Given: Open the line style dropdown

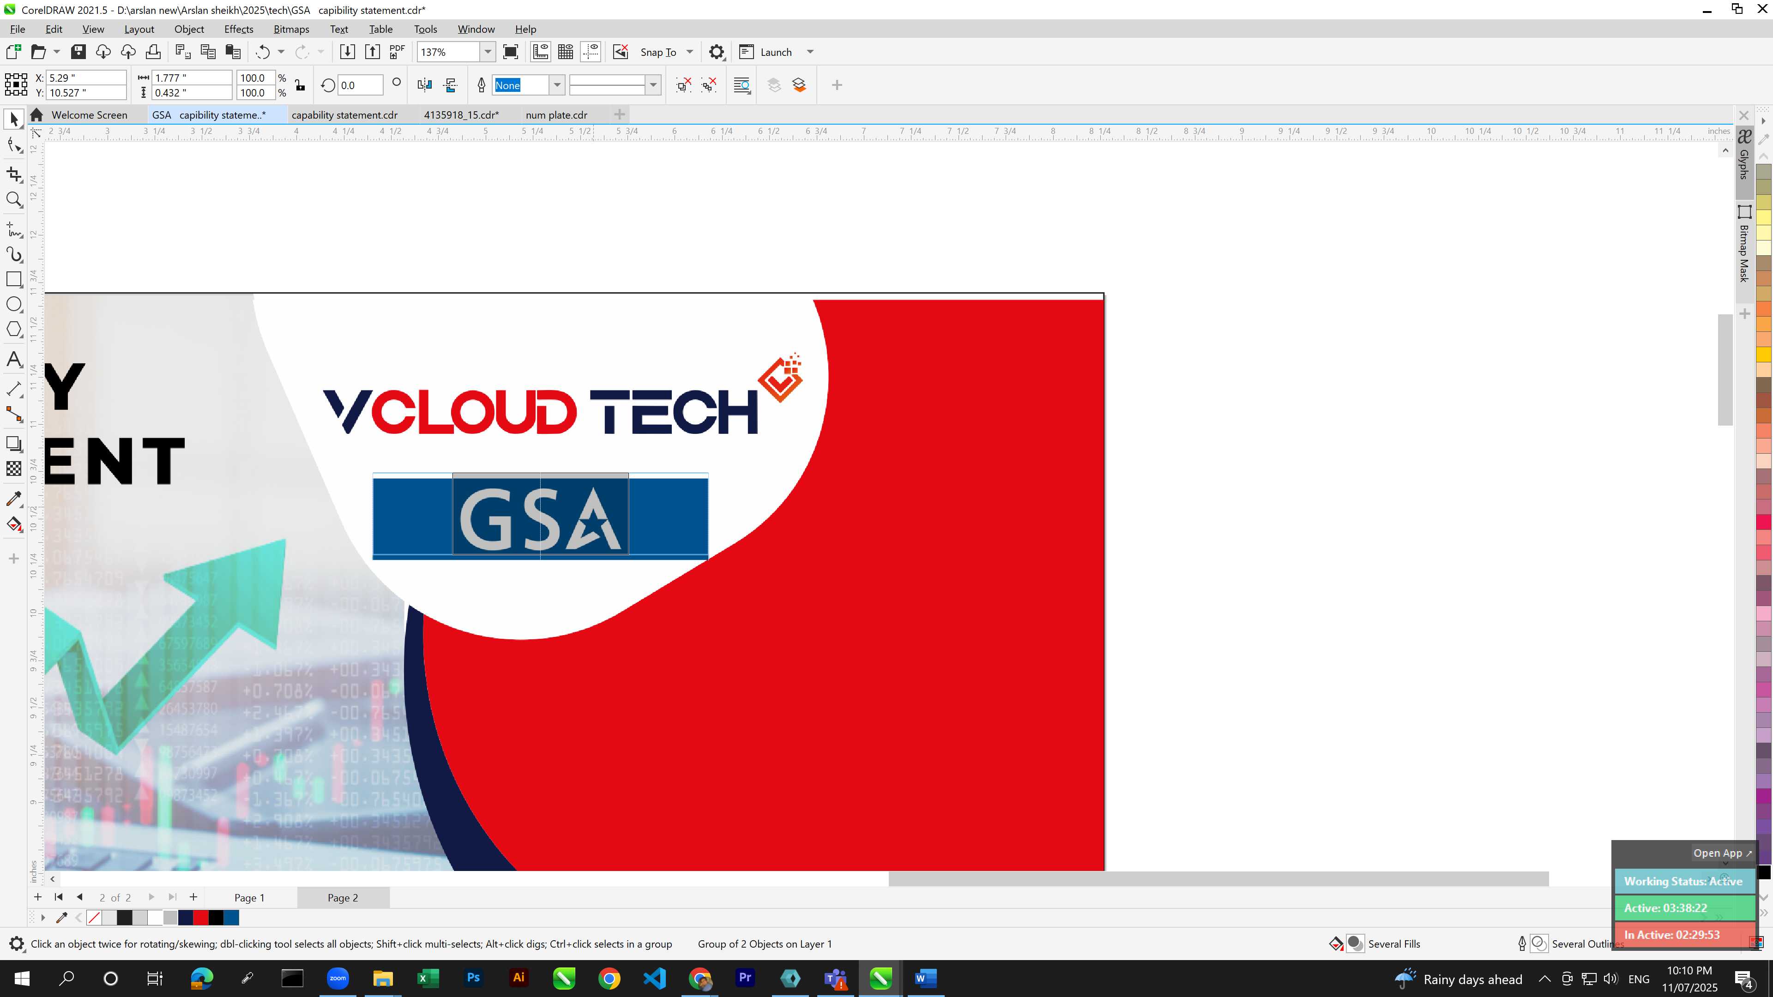Looking at the screenshot, I should [x=653, y=84].
